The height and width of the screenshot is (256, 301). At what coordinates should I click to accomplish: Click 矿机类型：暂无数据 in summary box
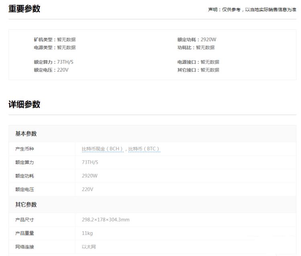pyautogui.click(x=55, y=40)
